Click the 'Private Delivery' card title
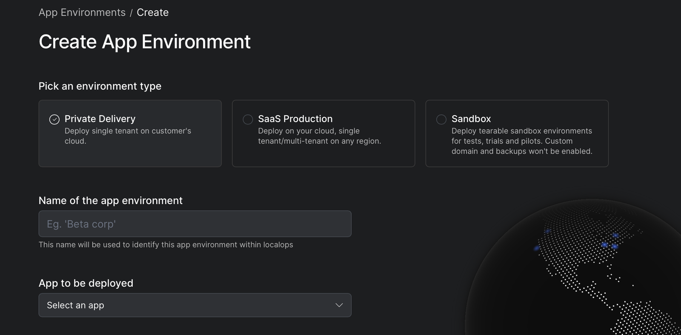 coord(100,119)
